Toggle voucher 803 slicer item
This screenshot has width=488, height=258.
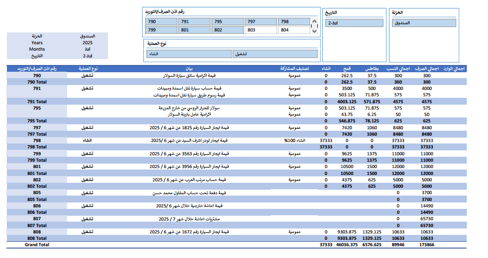click(261, 30)
